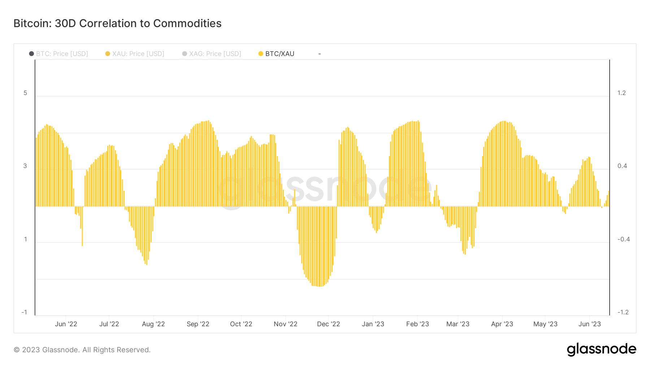The height and width of the screenshot is (366, 650).
Task: Click the Mar '23 axis tick label
Action: click(458, 324)
